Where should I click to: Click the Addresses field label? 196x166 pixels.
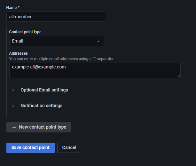point(18,53)
